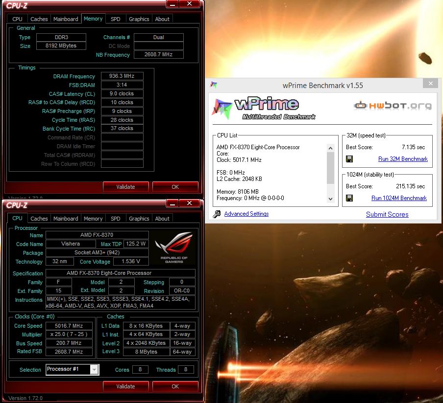This screenshot has height=403, width=443.
Task: Close the wPrime Benchmark window
Action: click(431, 84)
